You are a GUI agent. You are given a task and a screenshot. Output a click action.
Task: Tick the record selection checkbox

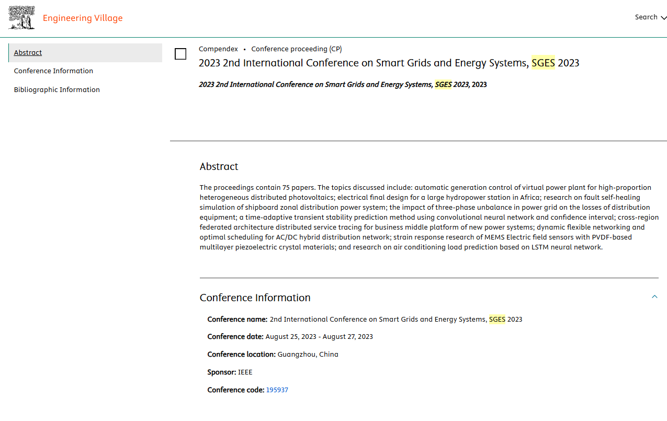(x=180, y=54)
